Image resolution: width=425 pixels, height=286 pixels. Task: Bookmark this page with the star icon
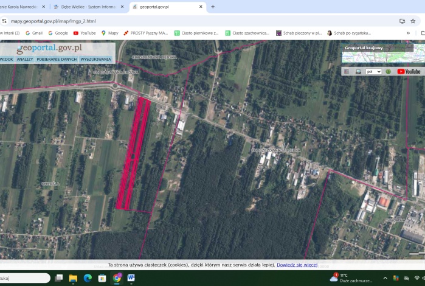pos(413,21)
